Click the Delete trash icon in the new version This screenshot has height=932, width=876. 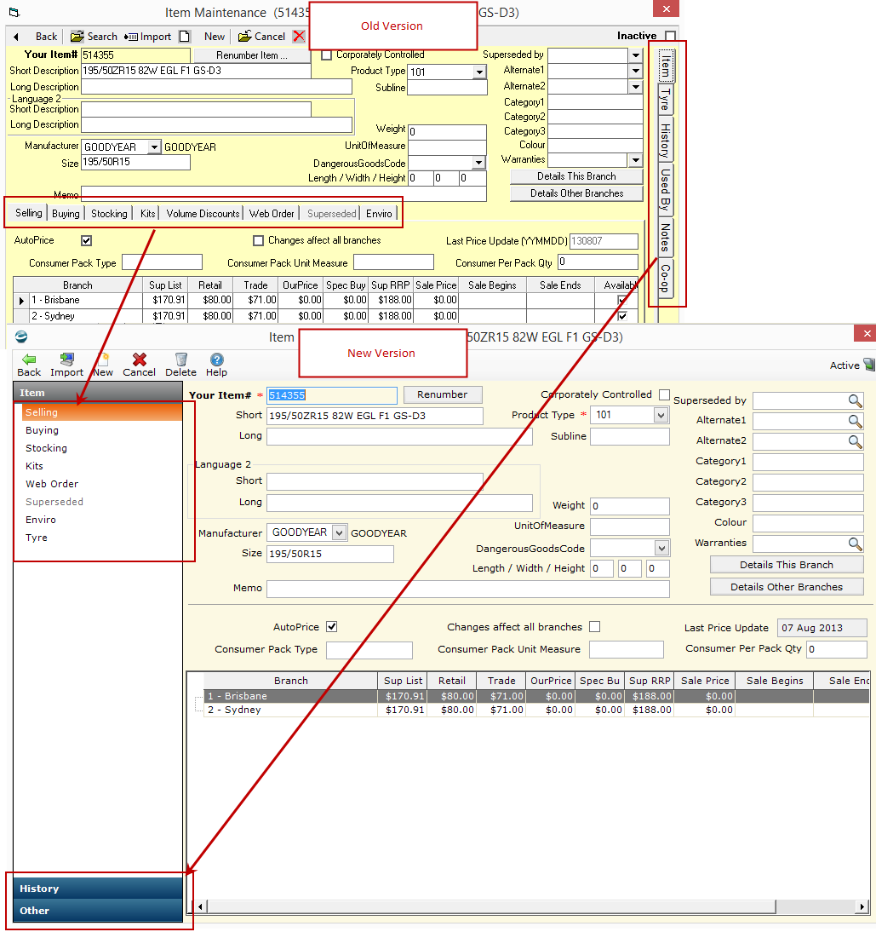(181, 359)
